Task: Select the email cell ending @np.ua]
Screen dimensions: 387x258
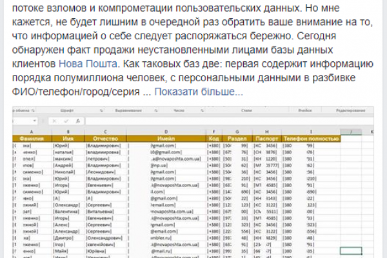Action: tap(166, 165)
